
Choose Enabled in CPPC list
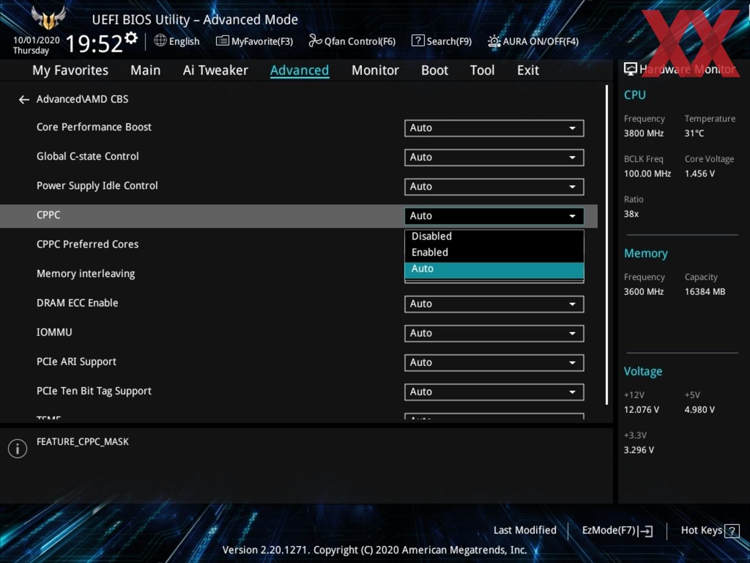[494, 252]
